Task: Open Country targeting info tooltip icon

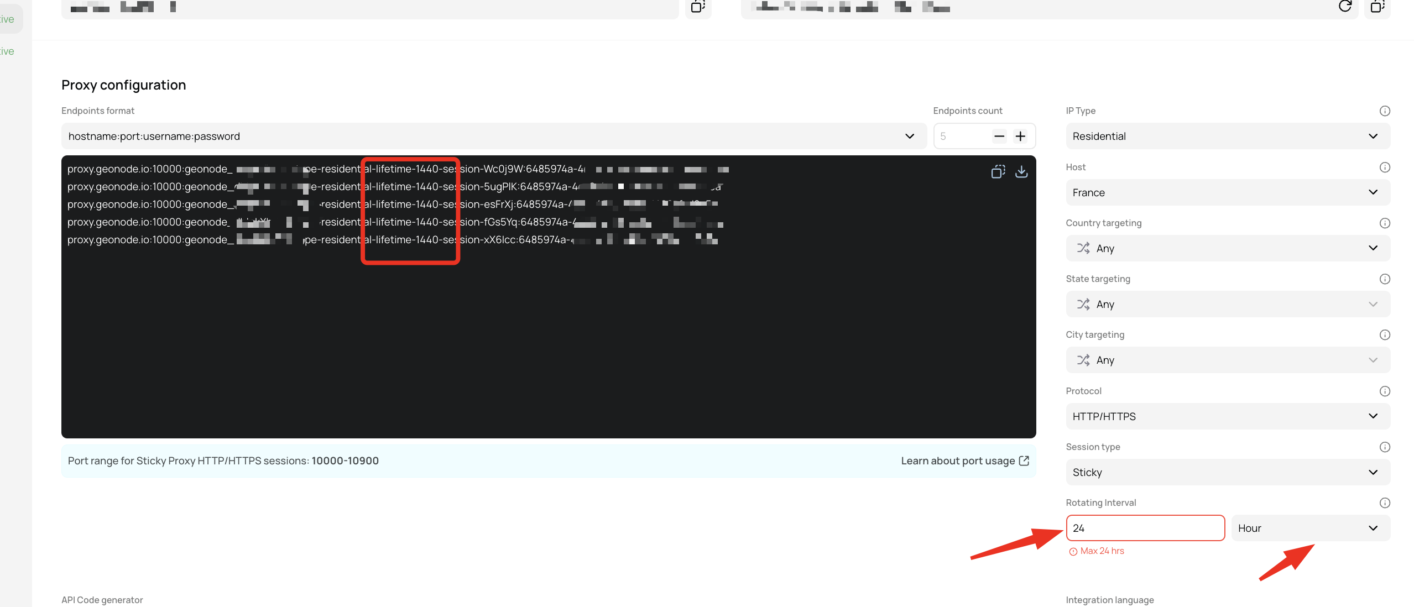Action: point(1385,223)
